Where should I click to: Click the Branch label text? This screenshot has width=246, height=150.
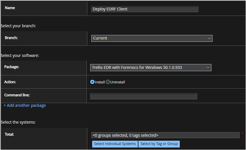pyautogui.click(x=11, y=38)
